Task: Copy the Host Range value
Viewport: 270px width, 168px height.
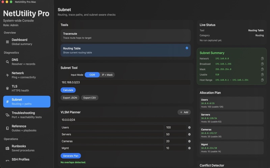Action: point(262,80)
